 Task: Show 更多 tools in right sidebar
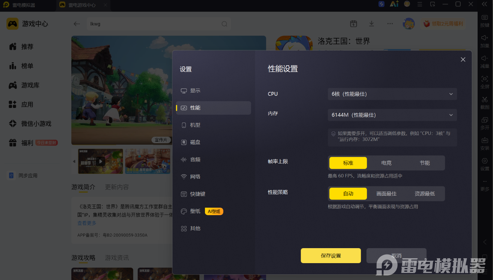[485, 185]
